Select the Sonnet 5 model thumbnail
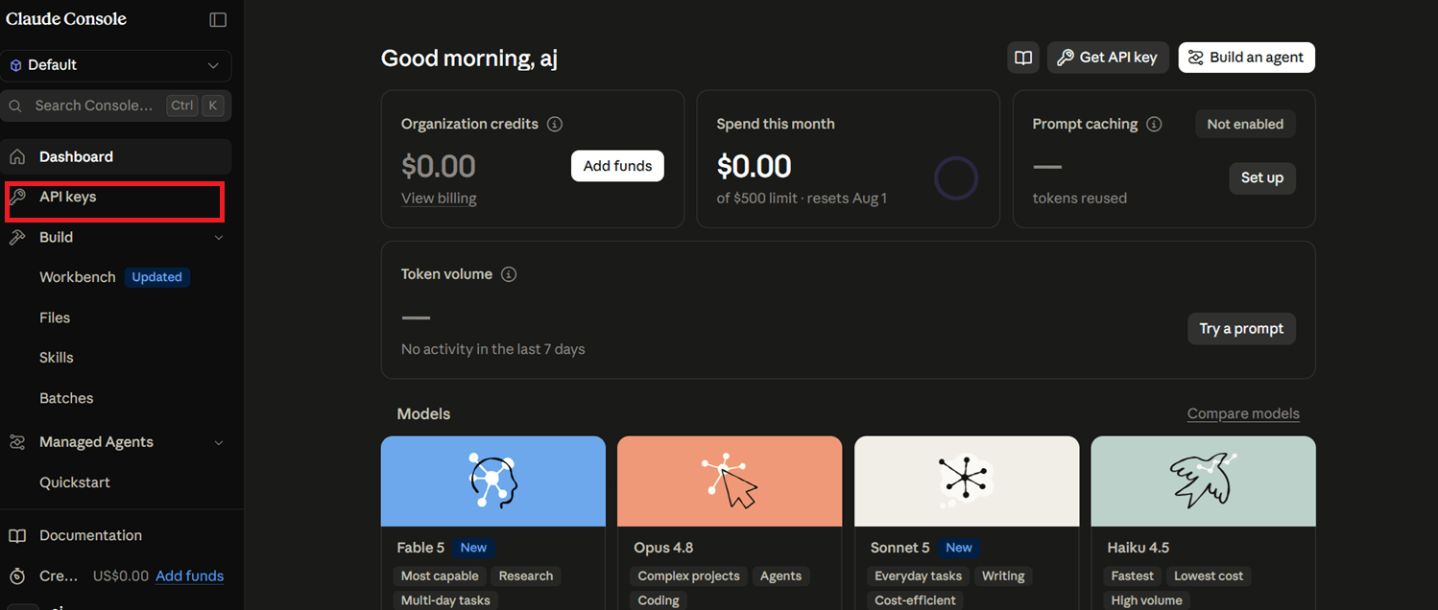This screenshot has width=1438, height=610. point(967,481)
